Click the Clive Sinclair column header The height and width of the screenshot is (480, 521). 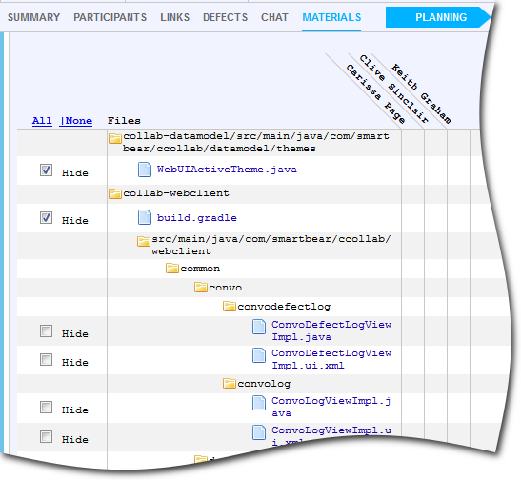(x=394, y=89)
